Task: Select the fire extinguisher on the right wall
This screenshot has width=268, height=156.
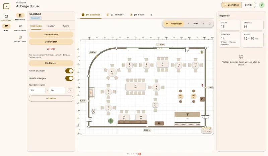Action: pos(202,85)
